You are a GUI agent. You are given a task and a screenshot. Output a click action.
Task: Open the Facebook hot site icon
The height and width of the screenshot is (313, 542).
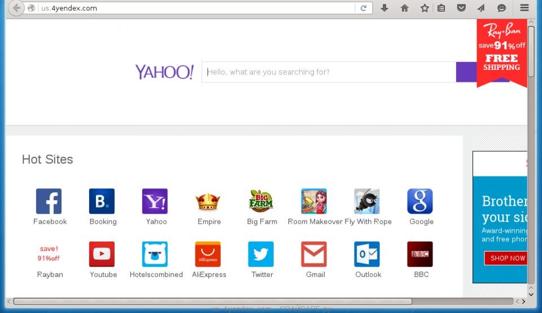(x=49, y=201)
